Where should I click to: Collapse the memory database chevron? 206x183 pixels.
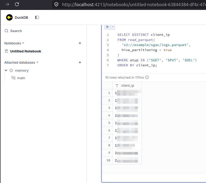tap(6, 70)
